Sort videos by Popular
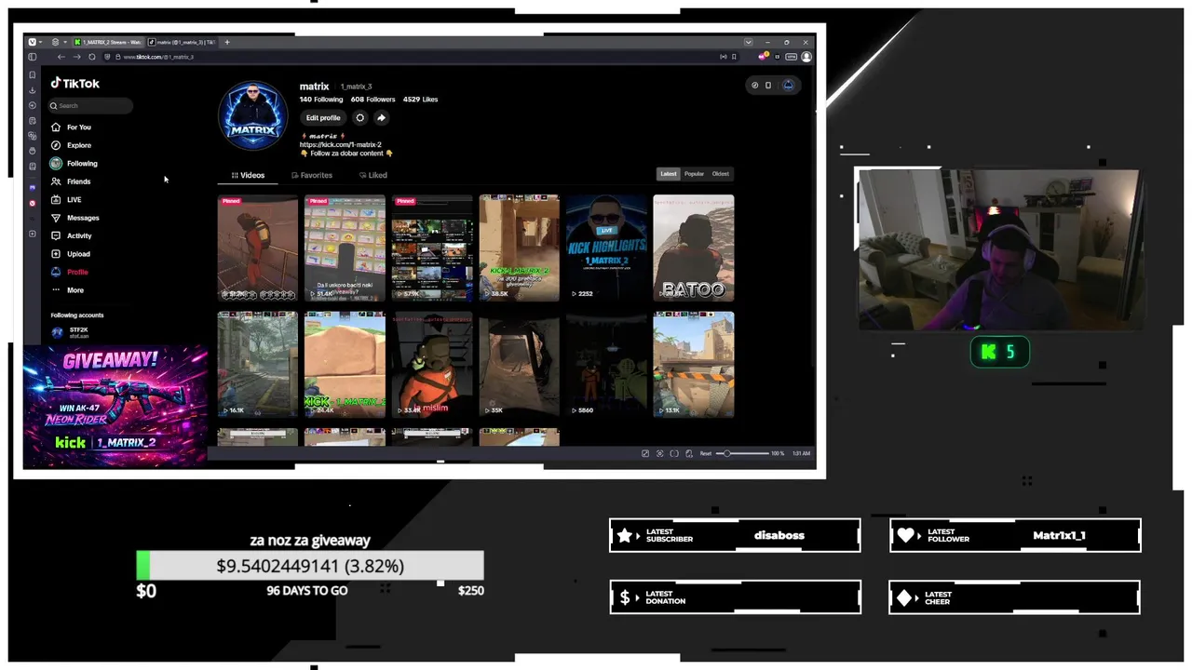 coord(694,174)
